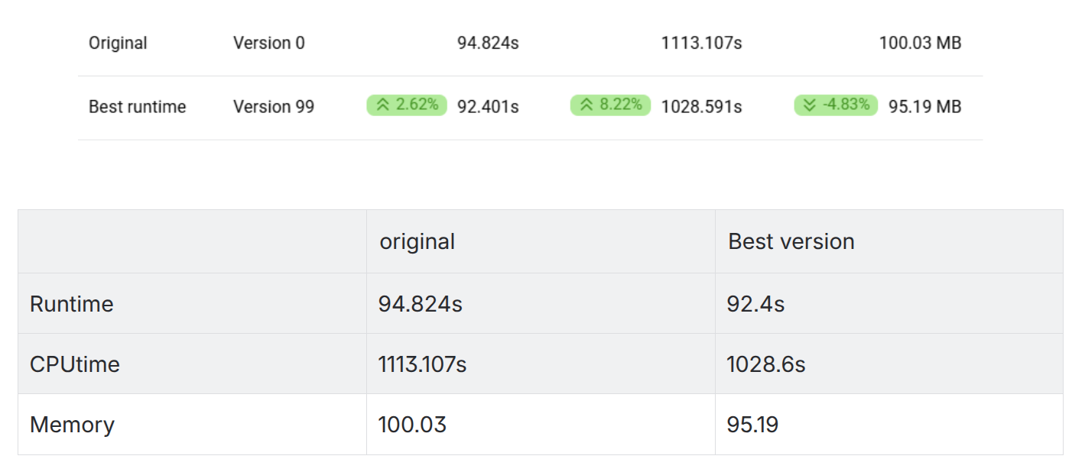Click the up-arrow icon in the 2.62% badge

point(382,105)
